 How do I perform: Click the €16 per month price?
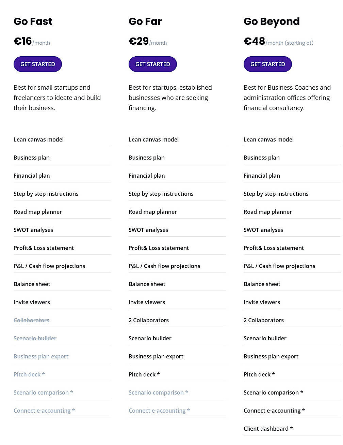tap(22, 41)
